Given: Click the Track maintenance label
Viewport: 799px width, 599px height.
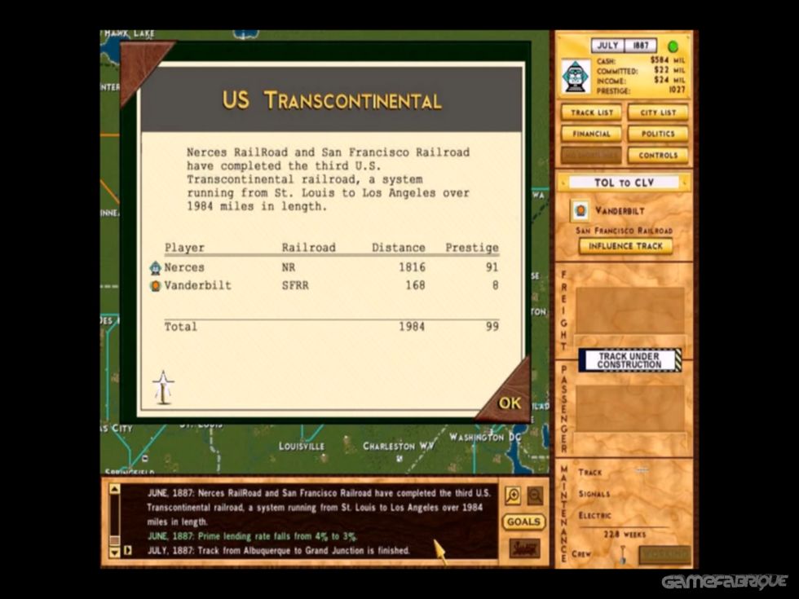Looking at the screenshot, I should 589,472.
